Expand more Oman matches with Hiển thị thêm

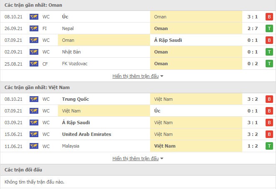(135, 76)
